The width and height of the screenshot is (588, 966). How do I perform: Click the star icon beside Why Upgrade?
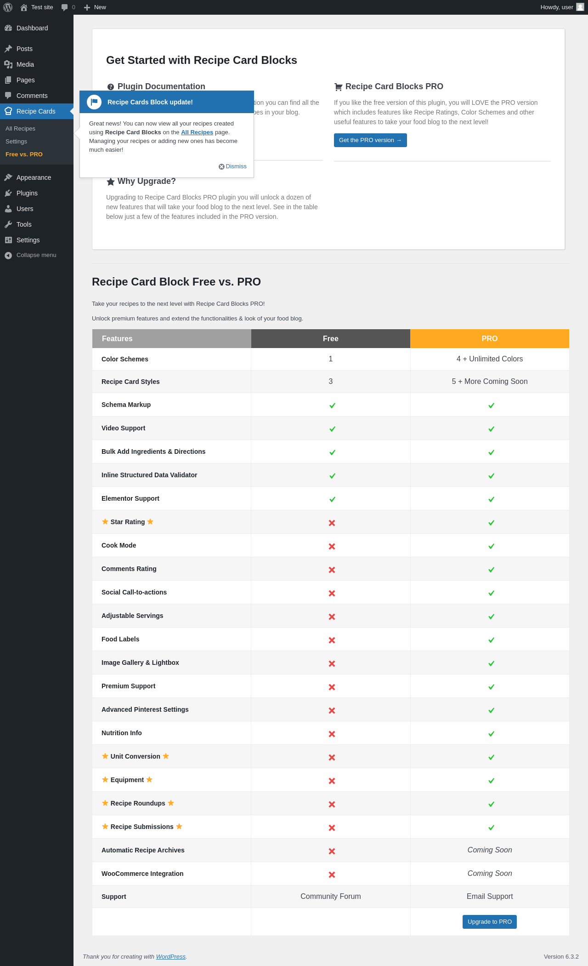(111, 182)
